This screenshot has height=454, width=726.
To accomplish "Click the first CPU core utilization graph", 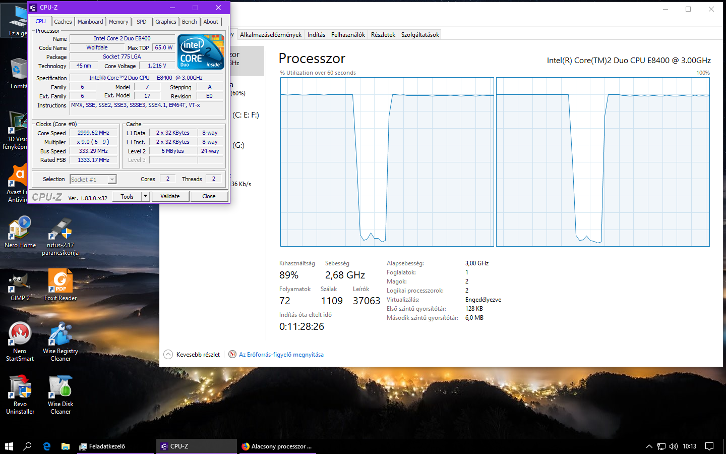I will (387, 162).
